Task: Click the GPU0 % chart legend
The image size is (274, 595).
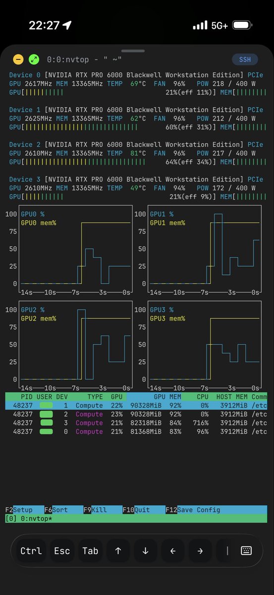Action: [x=33, y=214]
